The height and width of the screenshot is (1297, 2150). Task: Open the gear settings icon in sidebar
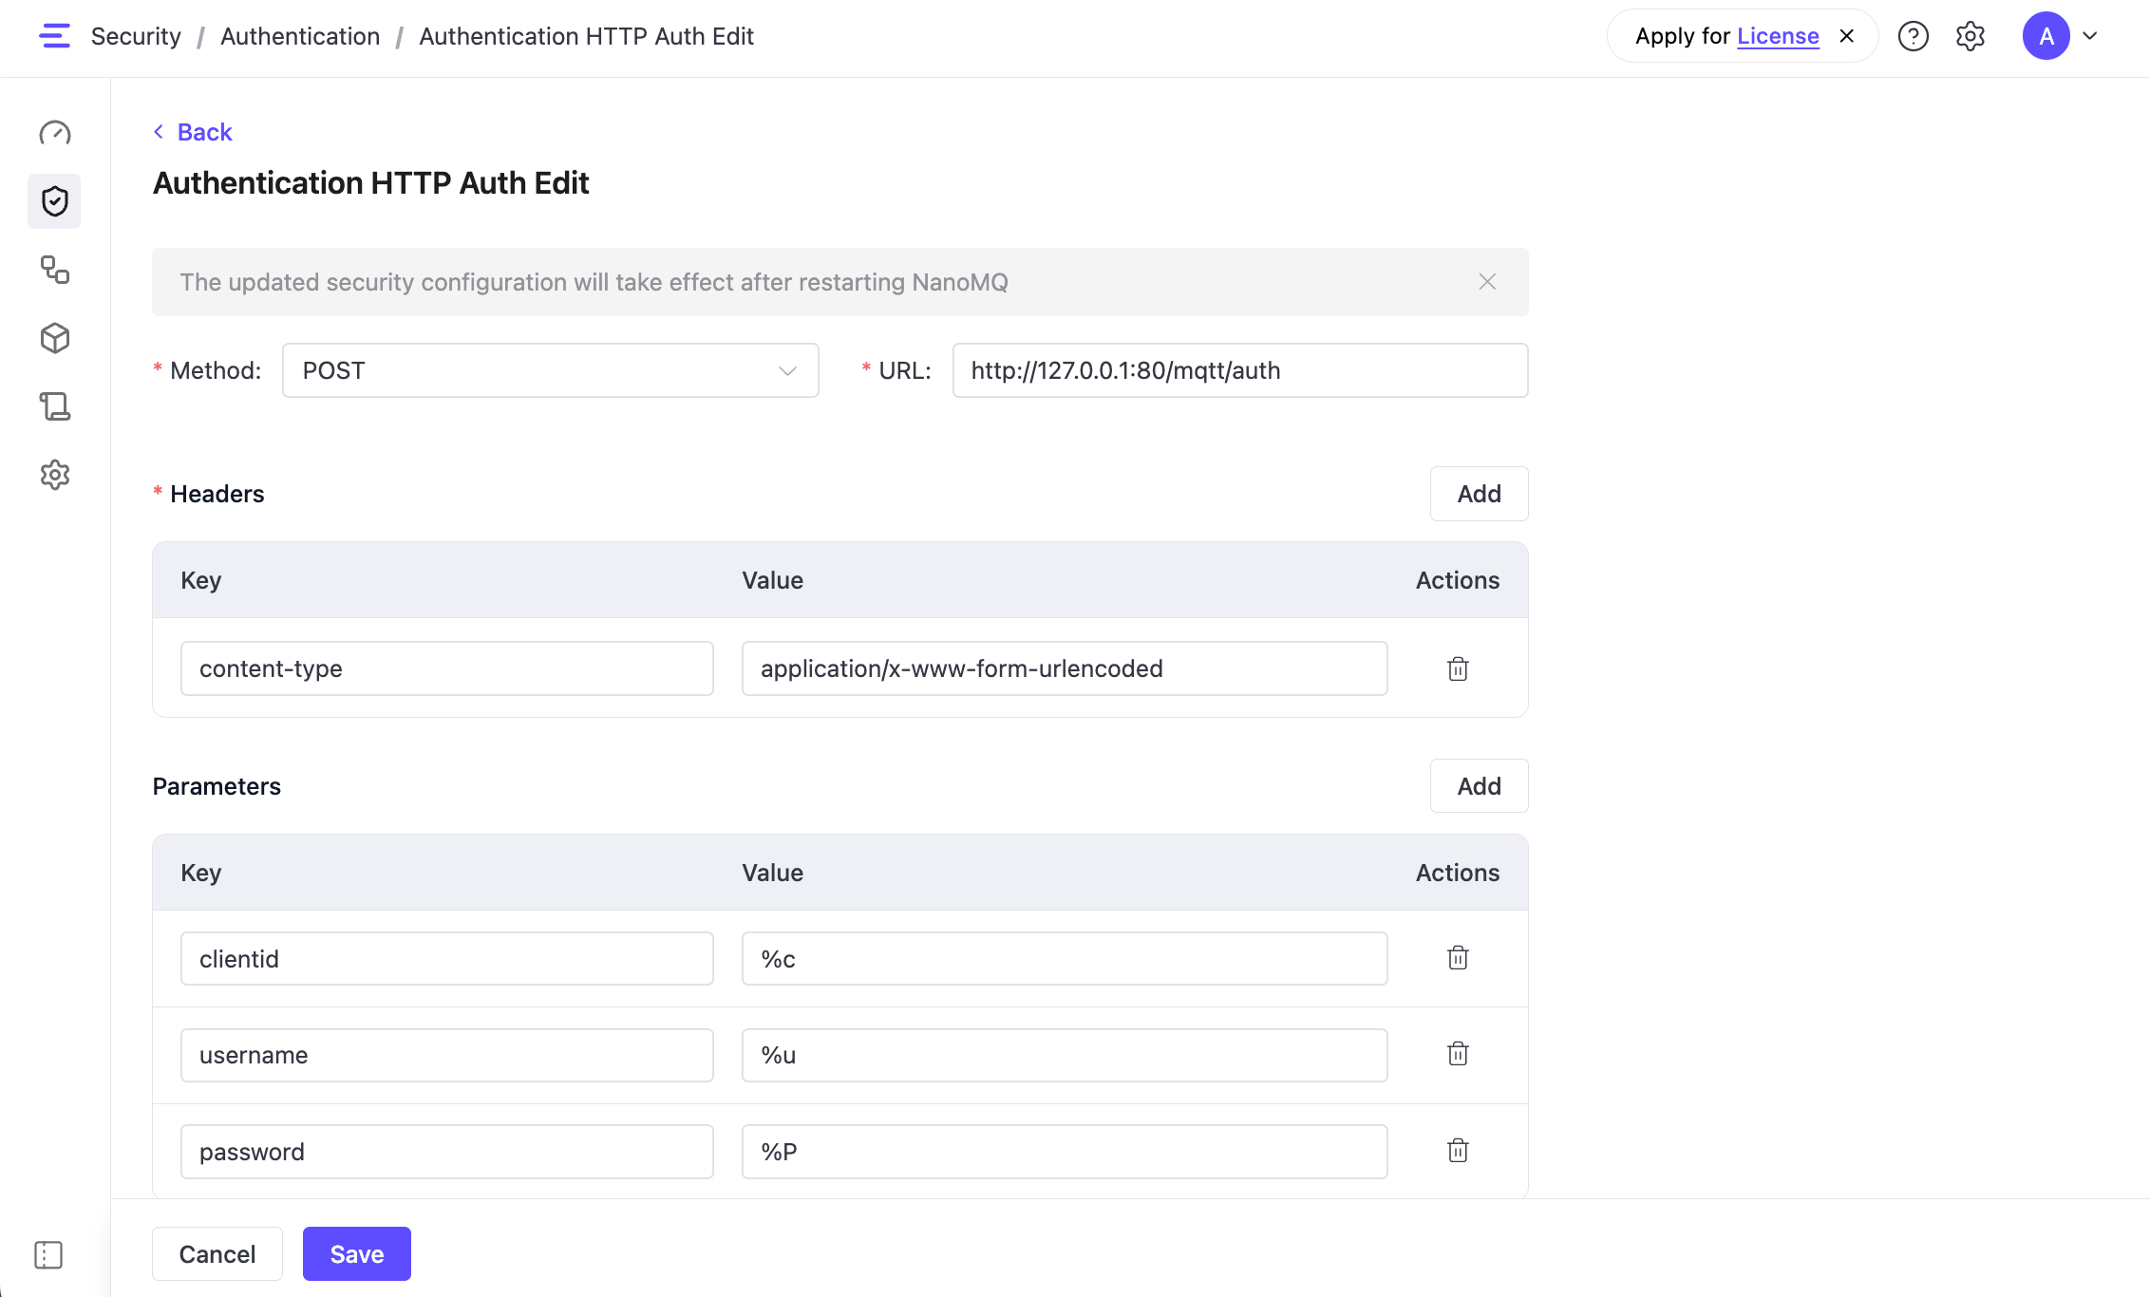[55, 475]
